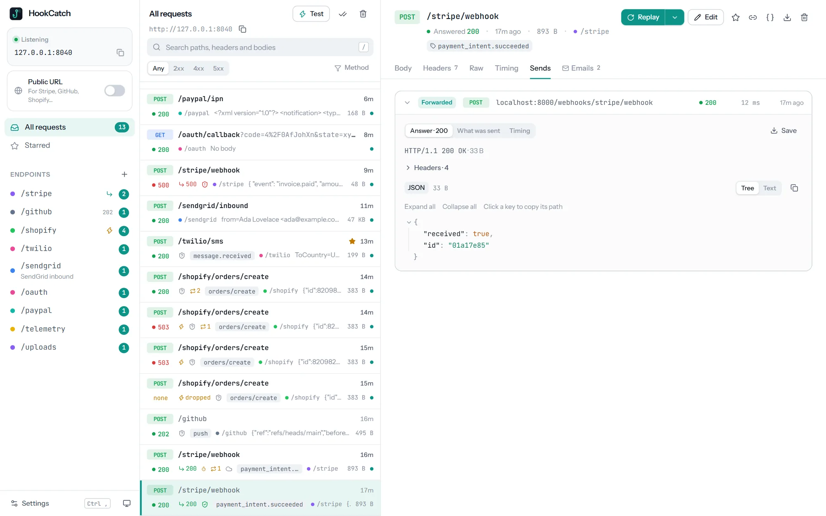The height and width of the screenshot is (516, 826).
Task: Switch JSON view to Text
Action: [769, 188]
